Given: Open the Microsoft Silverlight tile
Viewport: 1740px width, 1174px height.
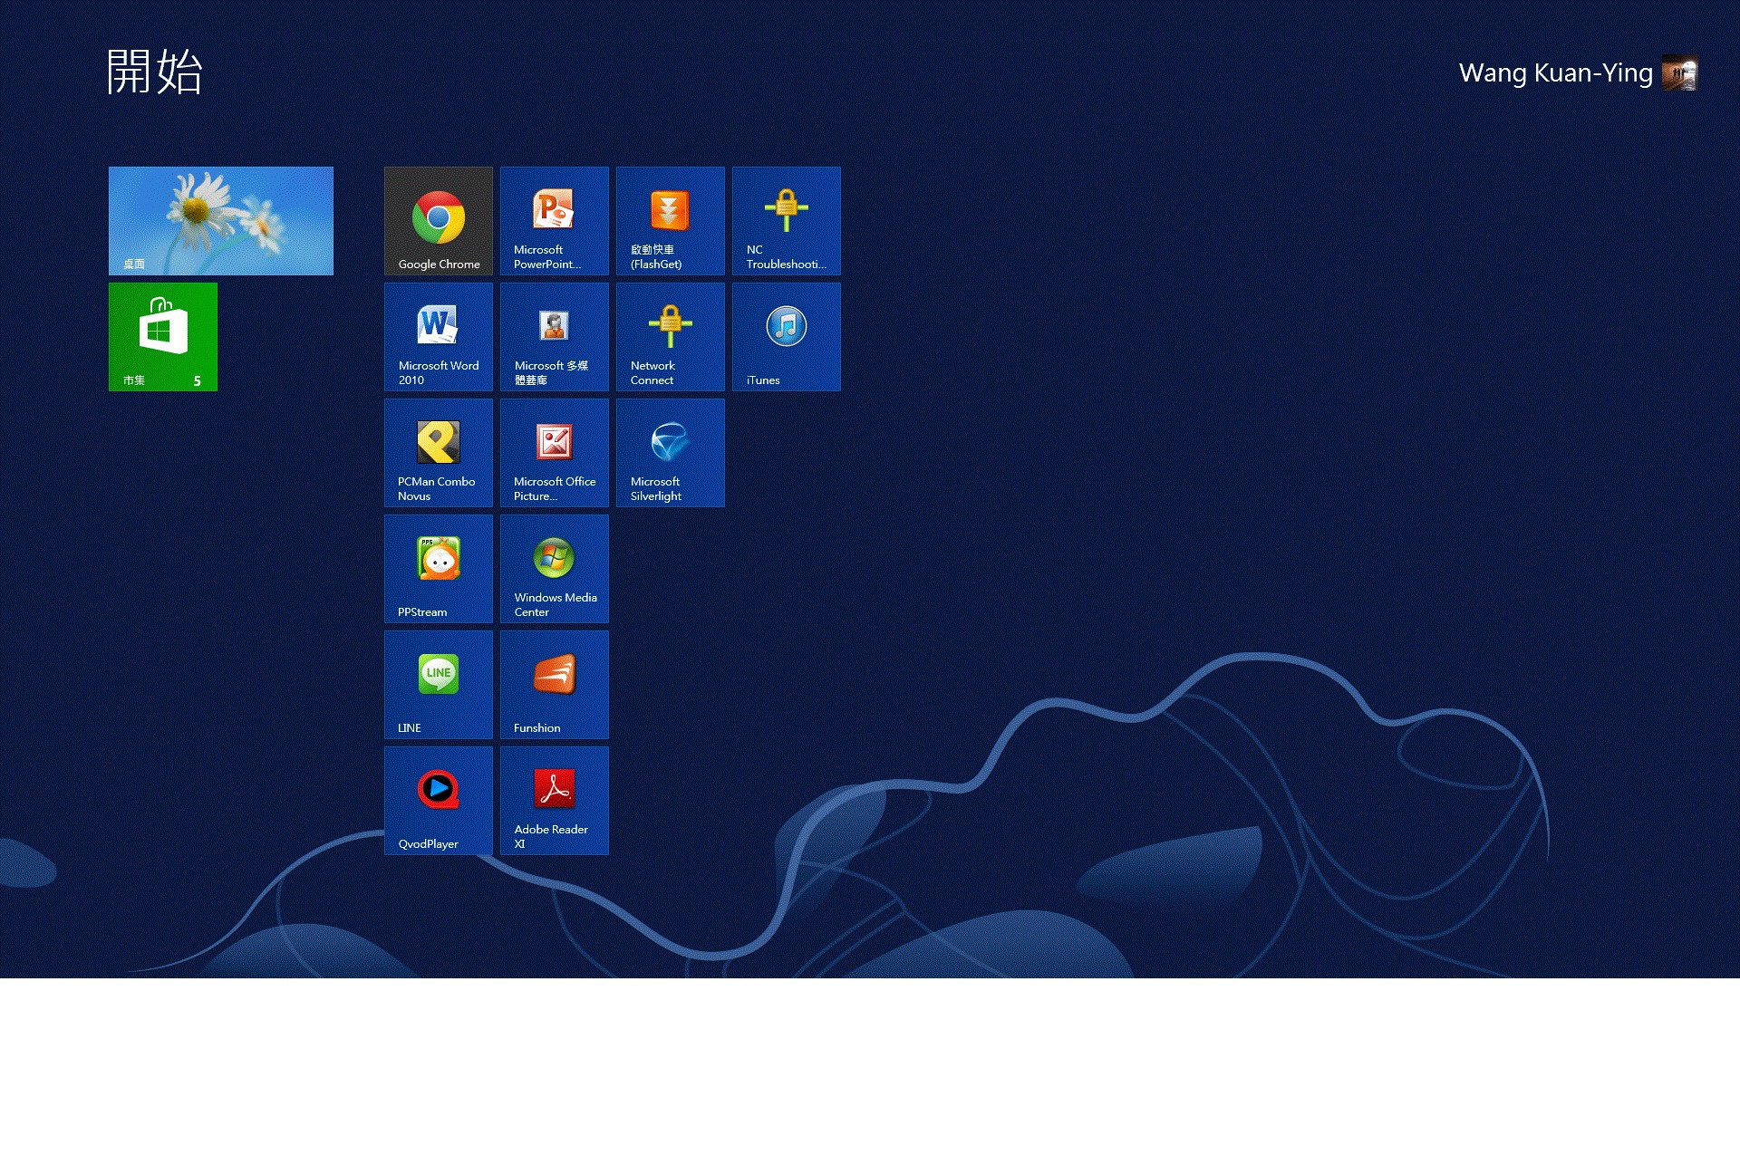Looking at the screenshot, I should (671, 453).
